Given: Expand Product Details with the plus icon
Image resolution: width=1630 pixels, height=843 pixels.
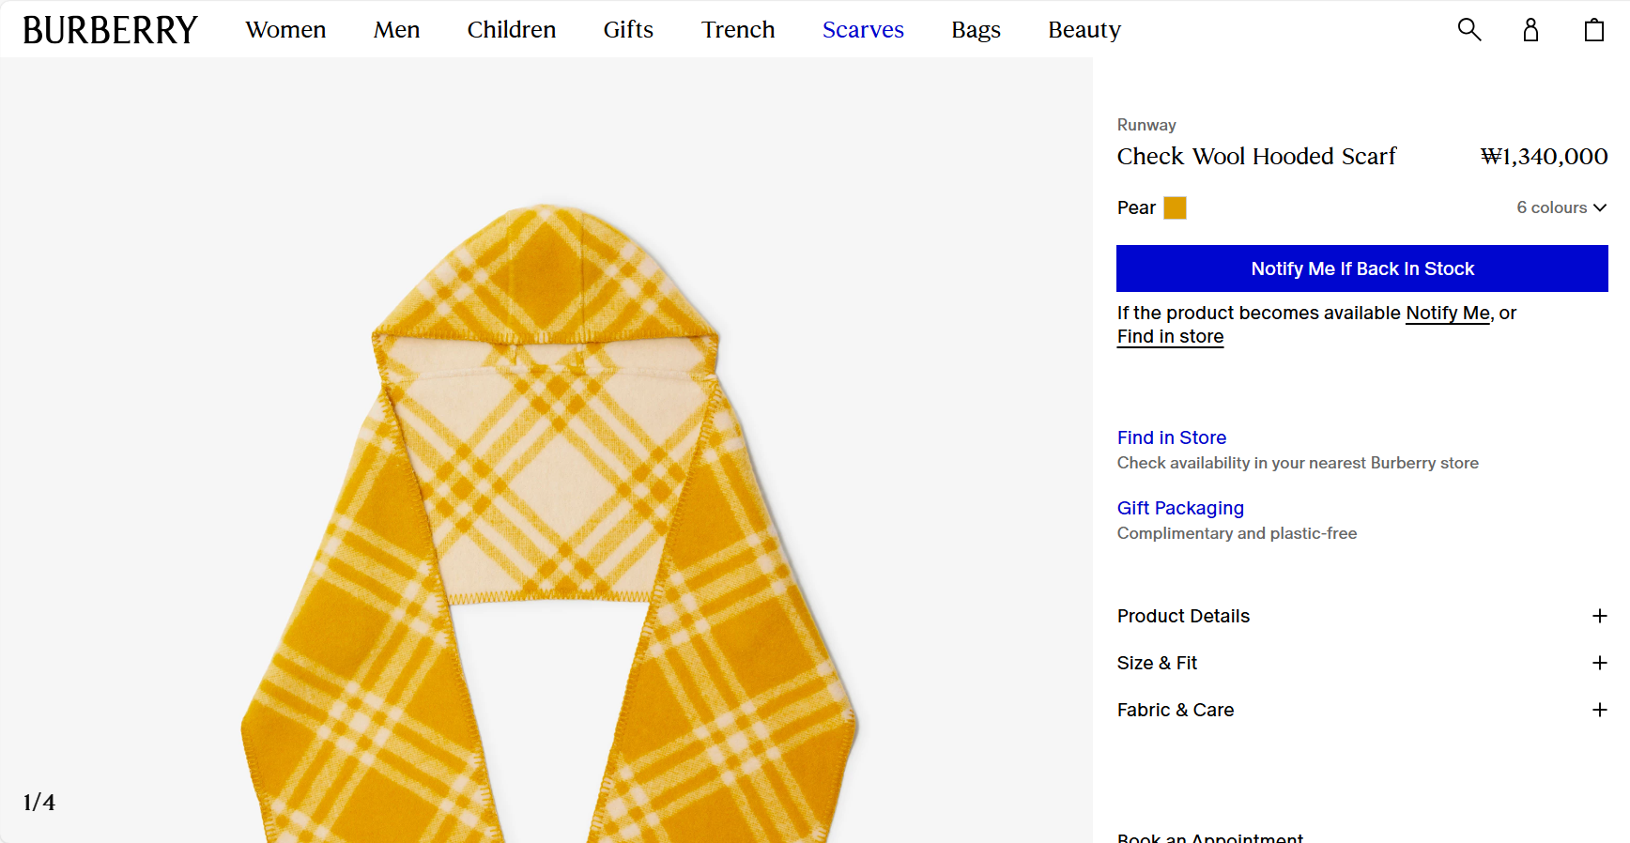Looking at the screenshot, I should [1600, 616].
